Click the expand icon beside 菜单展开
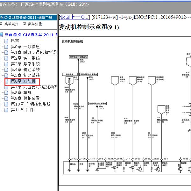This screenshot has height=191, width=191. click(1, 24)
